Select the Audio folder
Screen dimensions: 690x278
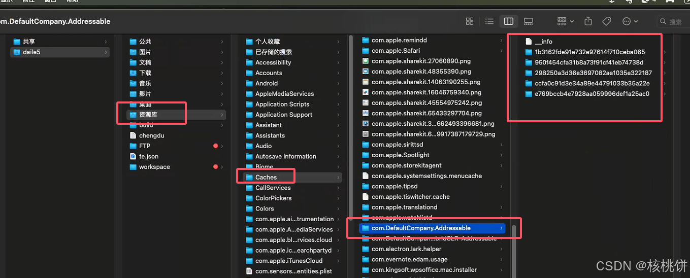click(292, 146)
